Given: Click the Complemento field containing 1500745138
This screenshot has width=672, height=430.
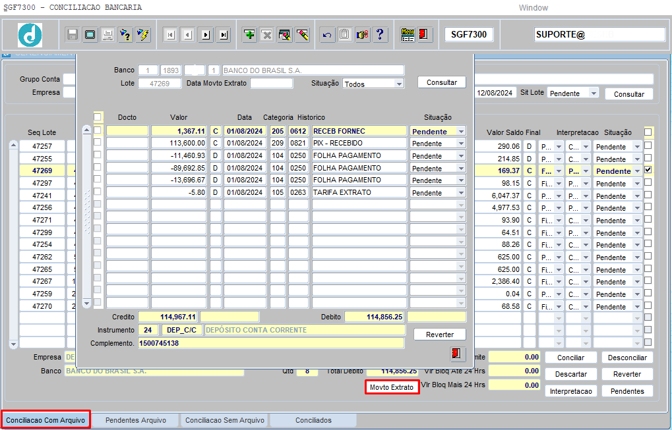Looking at the screenshot, I should pos(271,343).
